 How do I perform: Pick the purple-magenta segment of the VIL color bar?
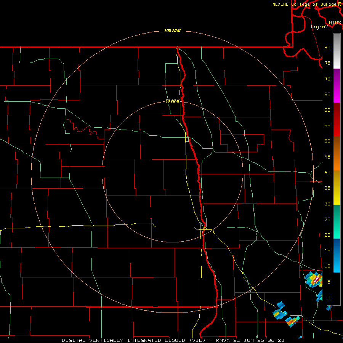337,85
